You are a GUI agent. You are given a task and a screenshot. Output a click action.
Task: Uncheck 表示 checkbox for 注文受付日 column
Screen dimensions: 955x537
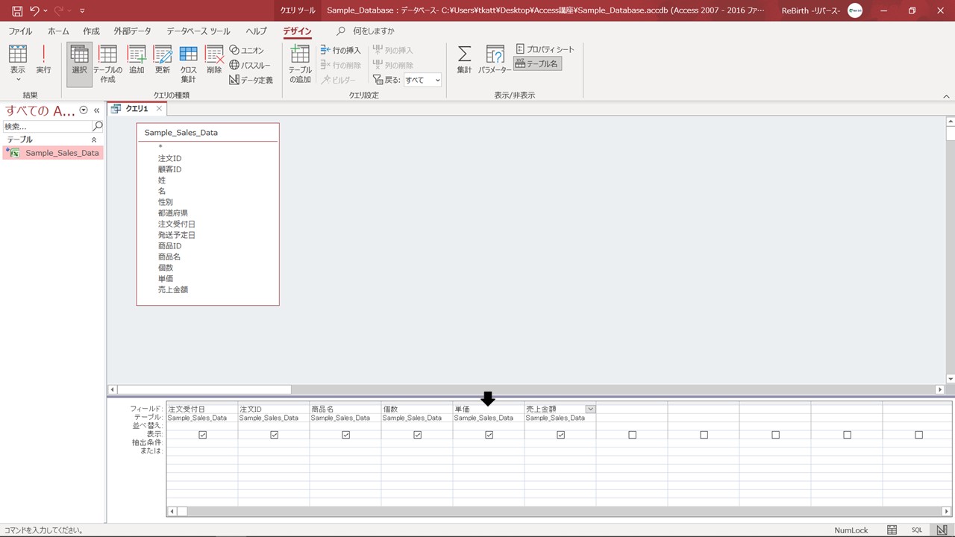pyautogui.click(x=202, y=435)
